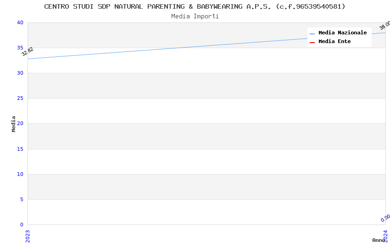The width and height of the screenshot is (390, 252).
Task: Click the 35 y-axis tick label
Action: click(20, 48)
